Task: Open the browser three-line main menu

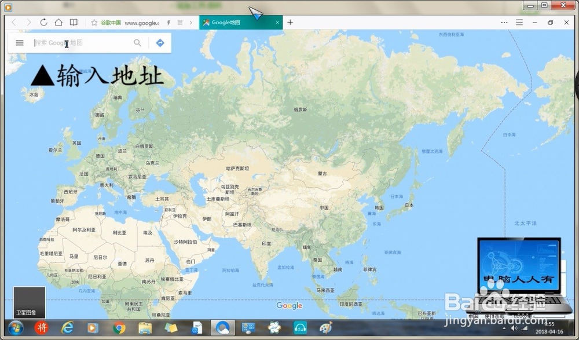Action: coord(519,23)
